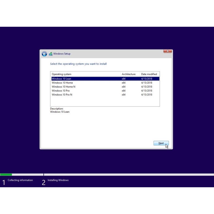Choose Windows 10 Home N entry
Image resolution: width=214 pixels, height=214 pixels.
click(63, 87)
